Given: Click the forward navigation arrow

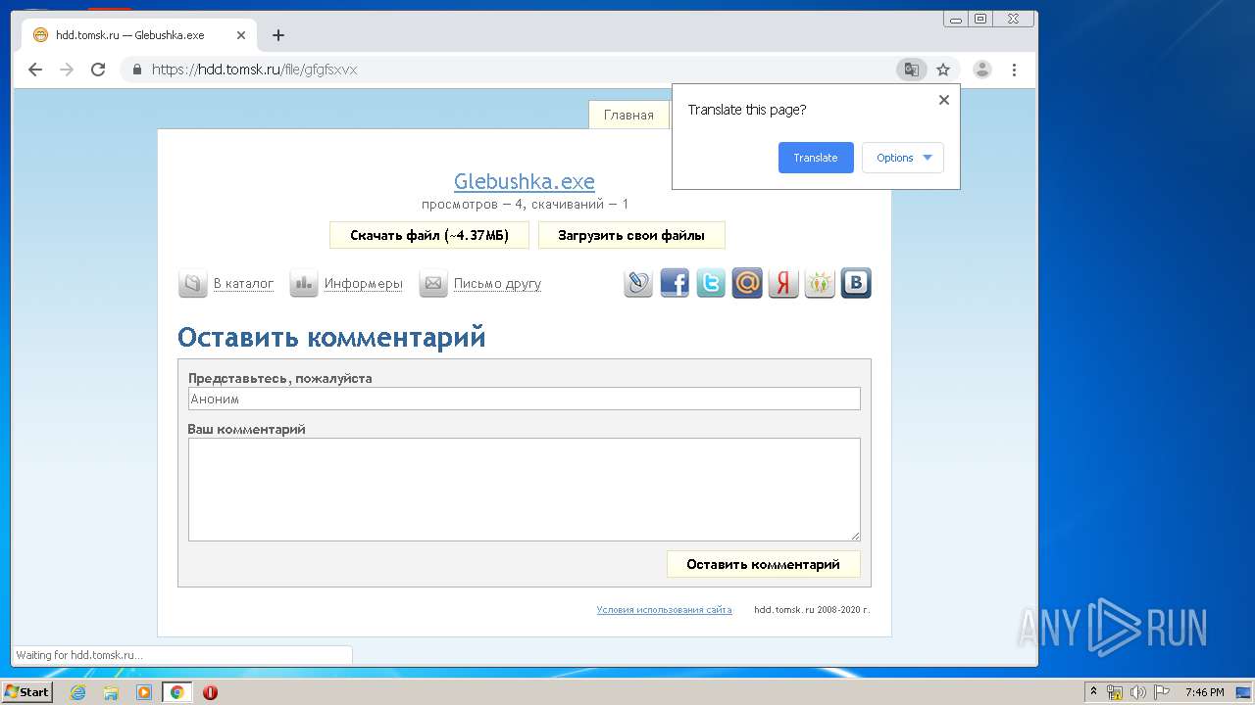Looking at the screenshot, I should click(x=67, y=70).
